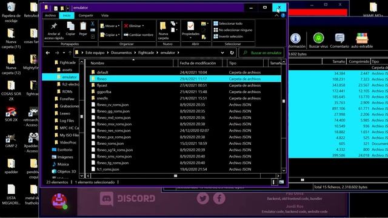Select the fbneo folder row
Image resolution: width=388 pixels, height=218 pixels.
click(x=186, y=79)
